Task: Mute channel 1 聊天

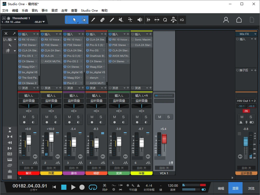Action: tap(24, 117)
